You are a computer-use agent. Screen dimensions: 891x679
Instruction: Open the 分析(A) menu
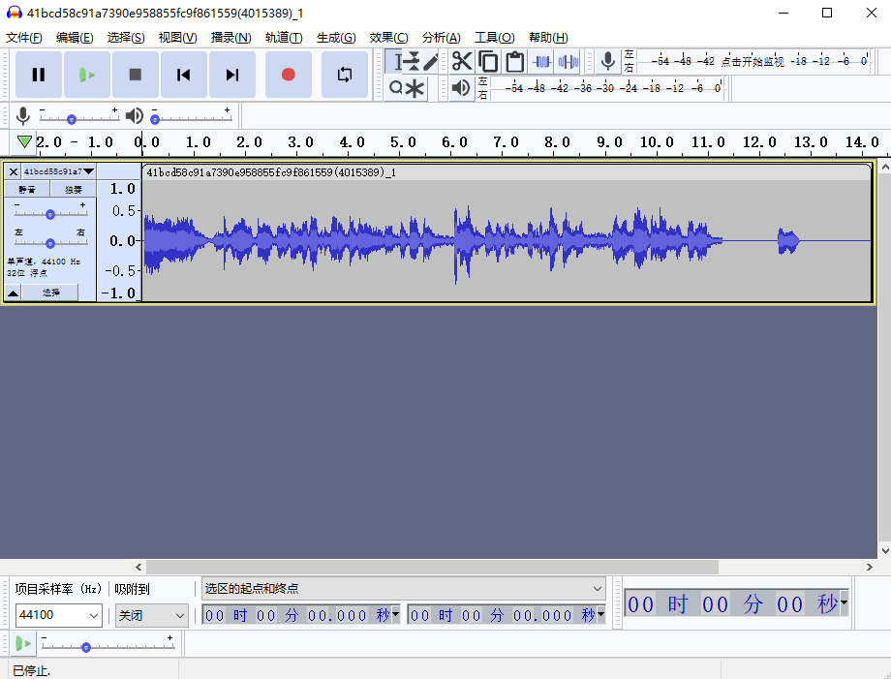pos(441,38)
